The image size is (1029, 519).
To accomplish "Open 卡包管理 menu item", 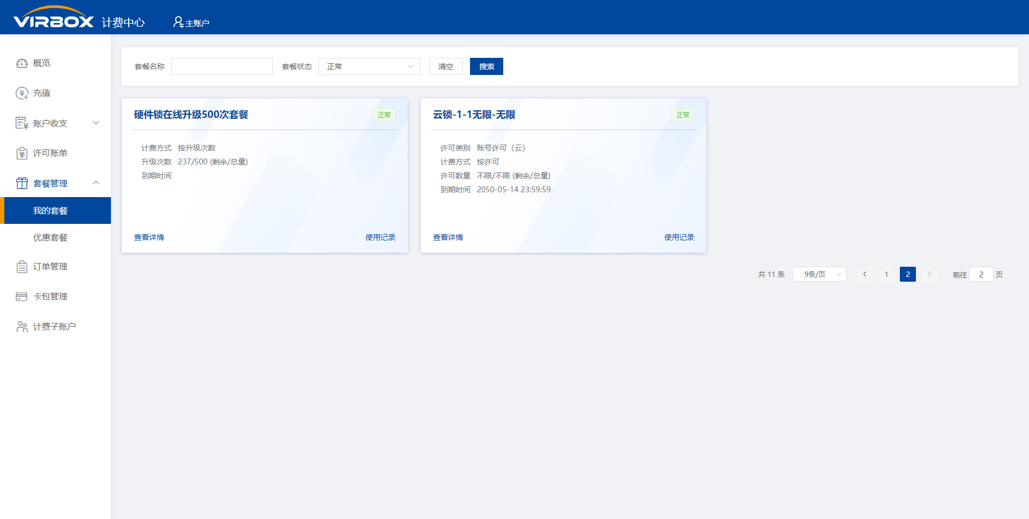I will 56,297.
